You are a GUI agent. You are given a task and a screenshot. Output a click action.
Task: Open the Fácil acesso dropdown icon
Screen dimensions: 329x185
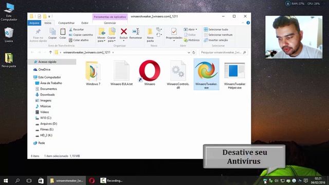159,35
